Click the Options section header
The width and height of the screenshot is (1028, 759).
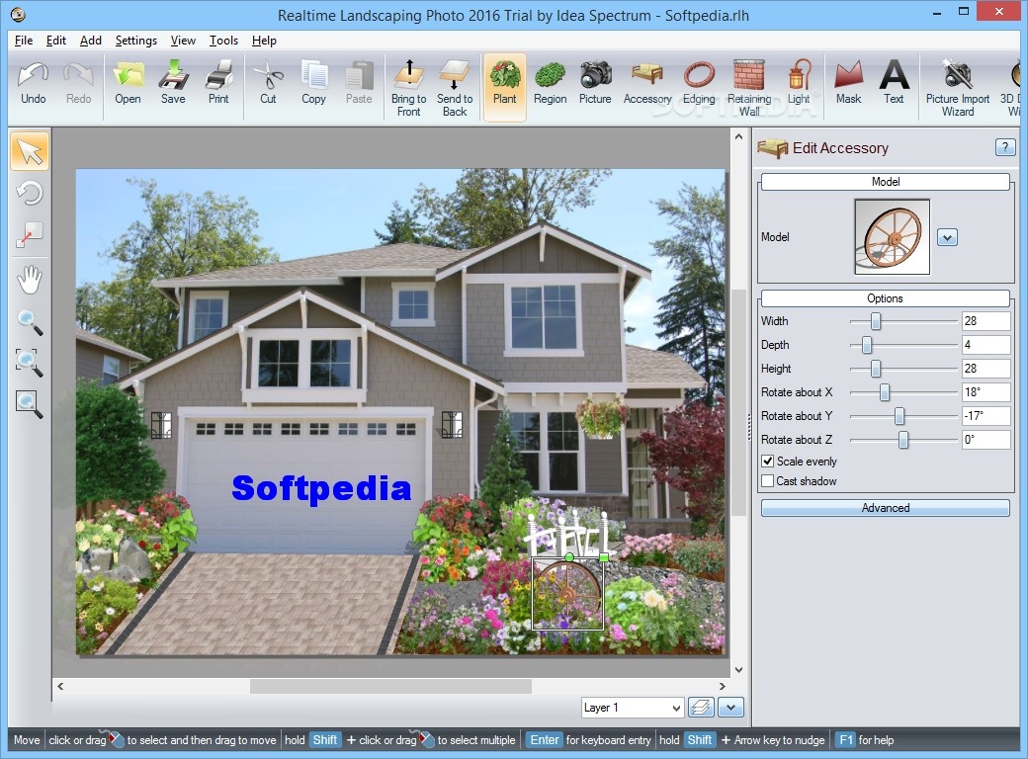[885, 298]
